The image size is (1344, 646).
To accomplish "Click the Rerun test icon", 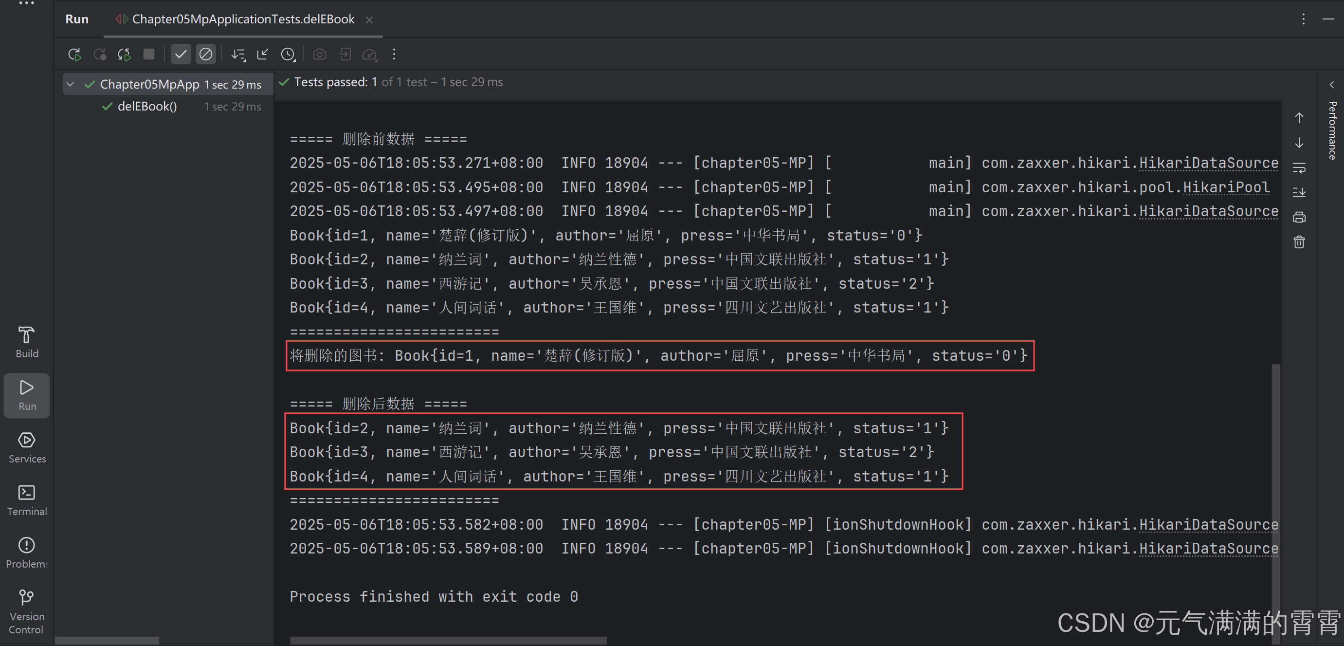I will tap(74, 54).
